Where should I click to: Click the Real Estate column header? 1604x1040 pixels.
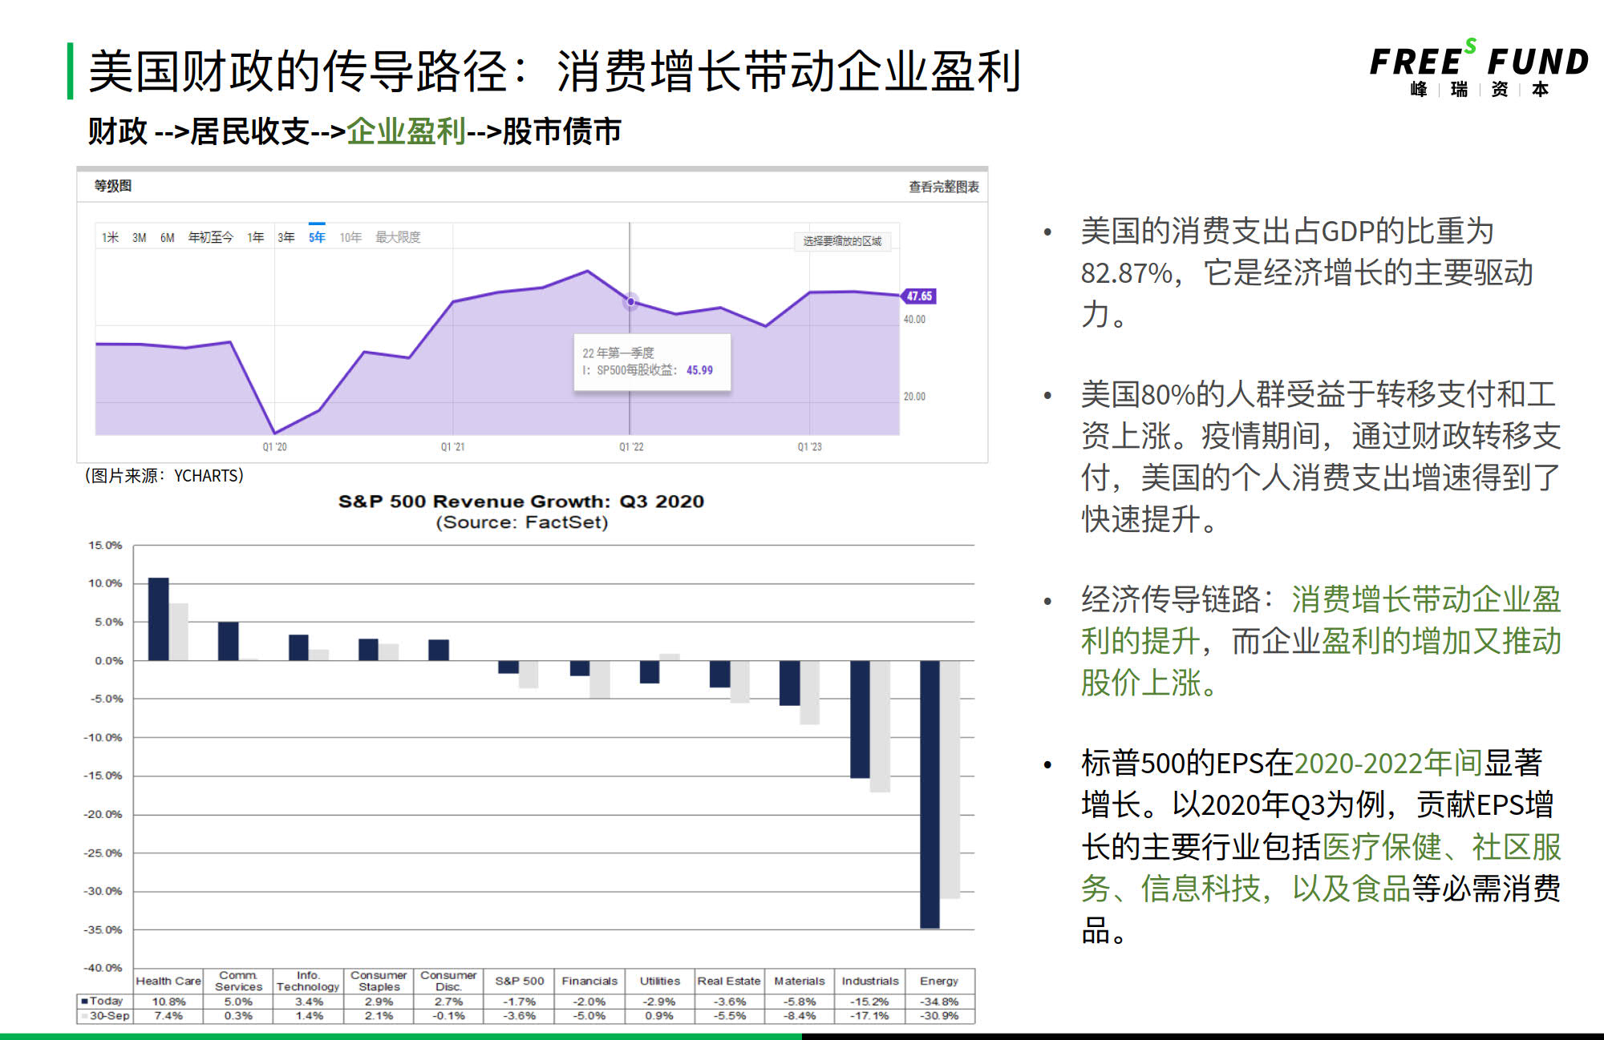728,981
